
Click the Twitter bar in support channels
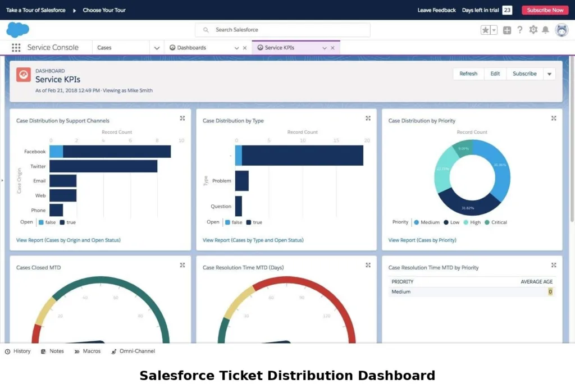coord(103,166)
